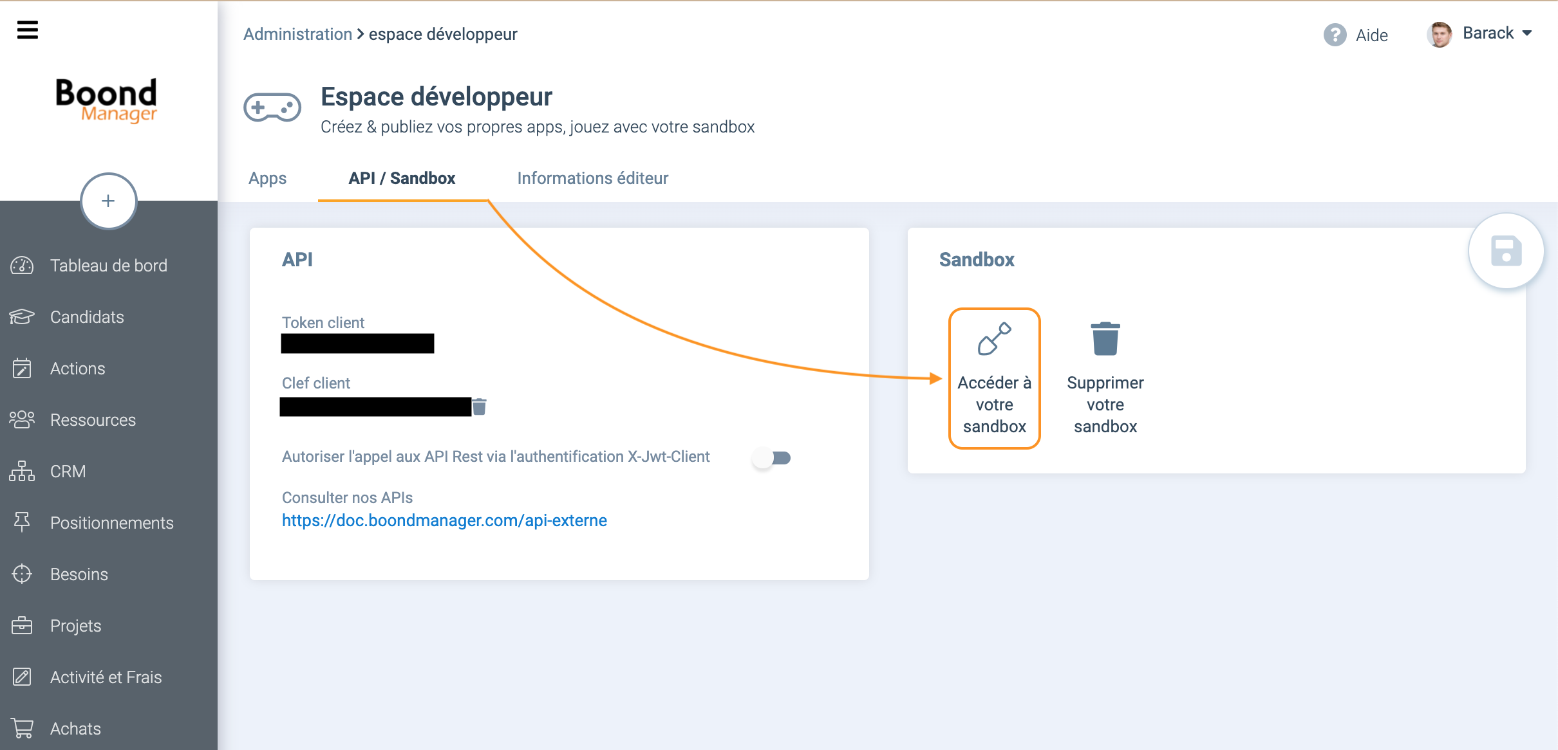Click the API panel heading

point(297,260)
